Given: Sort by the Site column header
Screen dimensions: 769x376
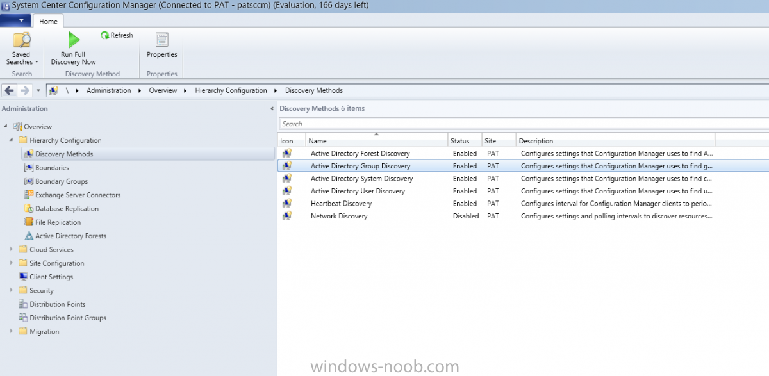Looking at the screenshot, I should pyautogui.click(x=499, y=140).
